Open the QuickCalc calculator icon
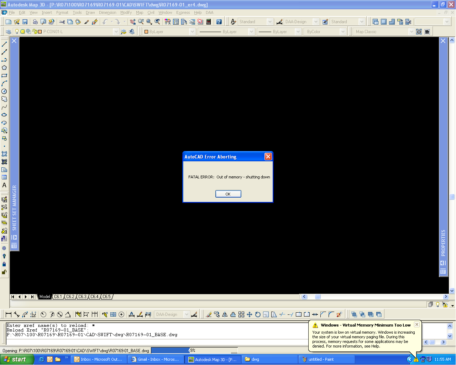 [209, 22]
